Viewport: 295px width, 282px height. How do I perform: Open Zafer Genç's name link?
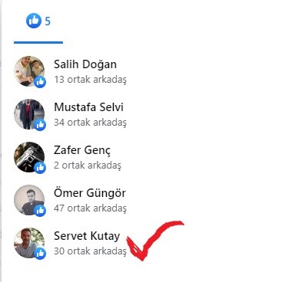click(82, 150)
